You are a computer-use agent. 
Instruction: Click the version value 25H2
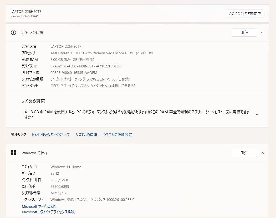click(55, 173)
